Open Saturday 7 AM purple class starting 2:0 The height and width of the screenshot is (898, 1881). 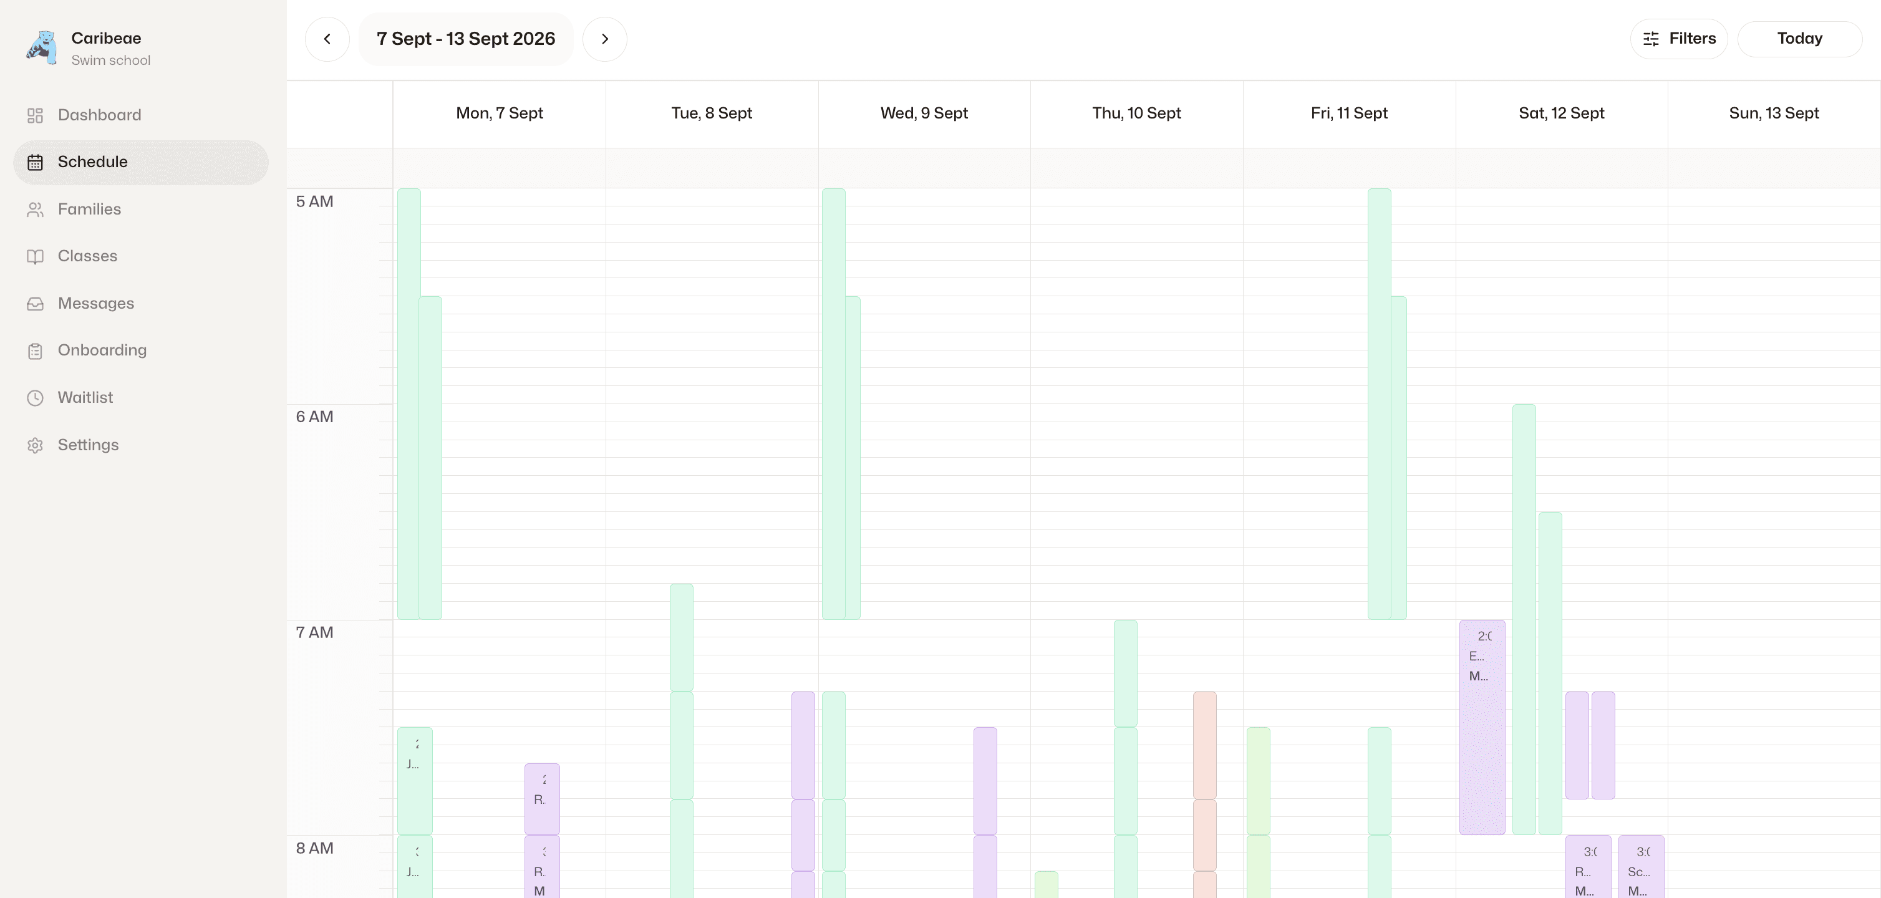[x=1482, y=727]
